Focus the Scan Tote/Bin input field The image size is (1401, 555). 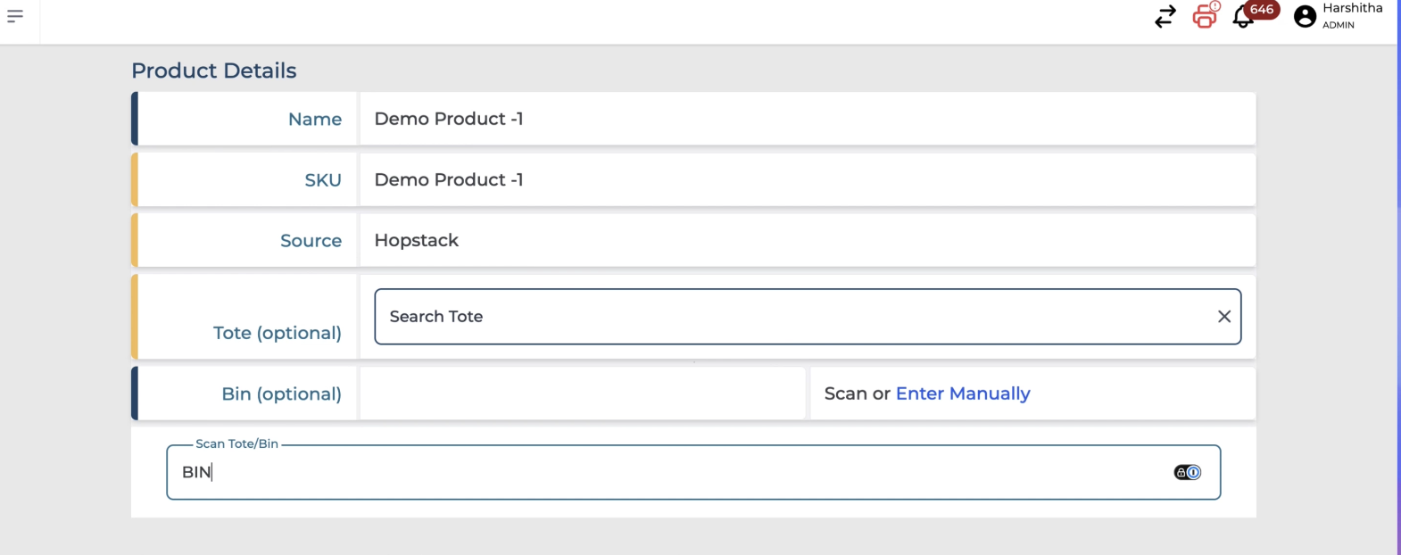pos(693,472)
